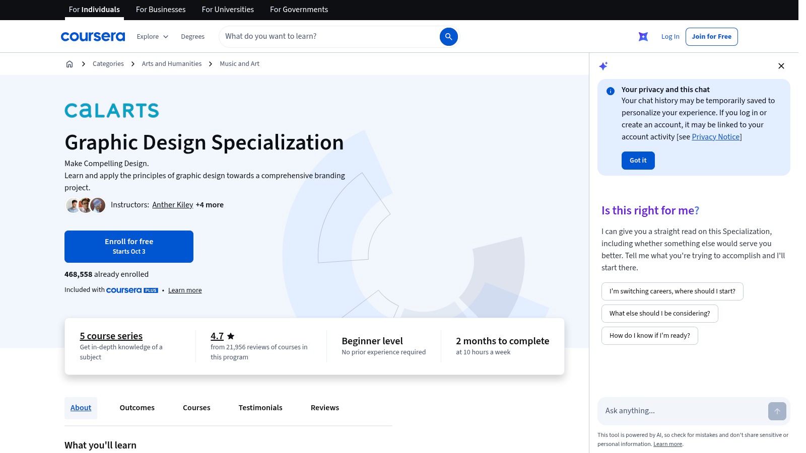Select the Reviews tab
Viewport: 806px width, 453px height.
[325, 408]
